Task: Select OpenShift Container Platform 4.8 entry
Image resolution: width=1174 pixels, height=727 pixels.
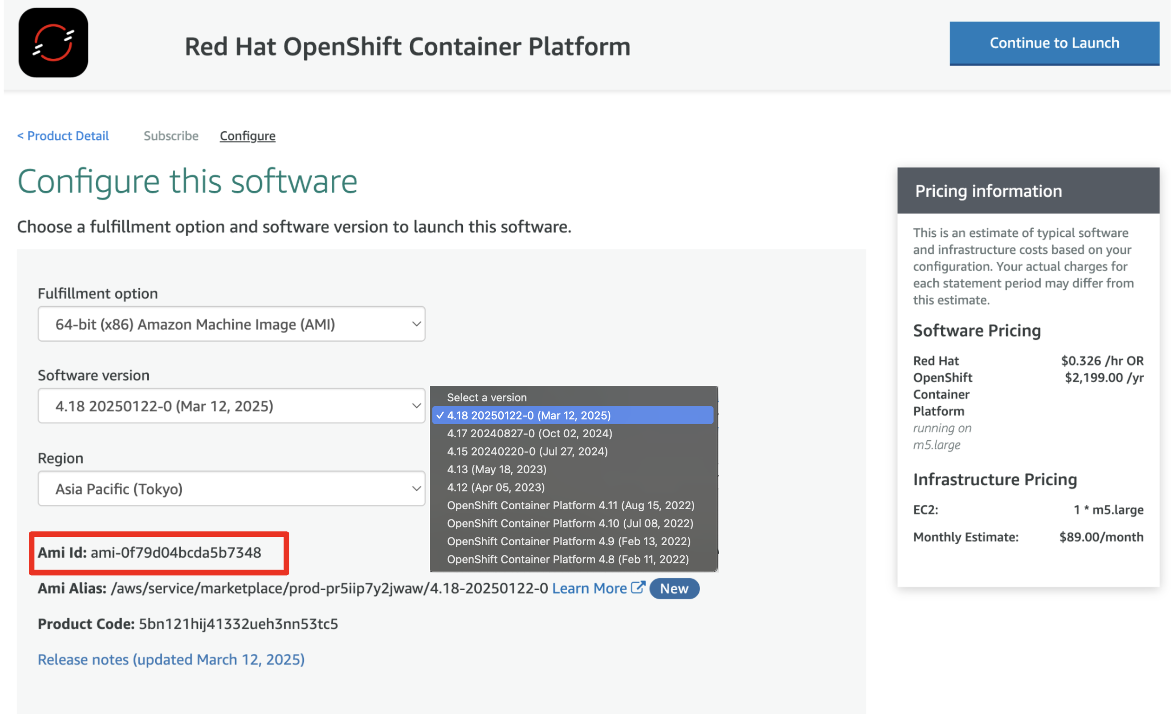Action: [x=573, y=559]
